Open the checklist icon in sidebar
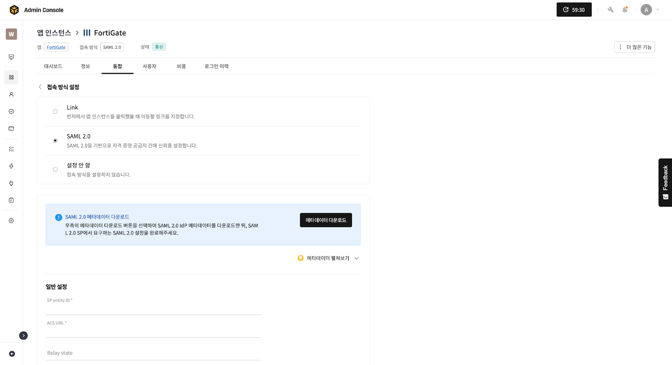 (x=11, y=149)
